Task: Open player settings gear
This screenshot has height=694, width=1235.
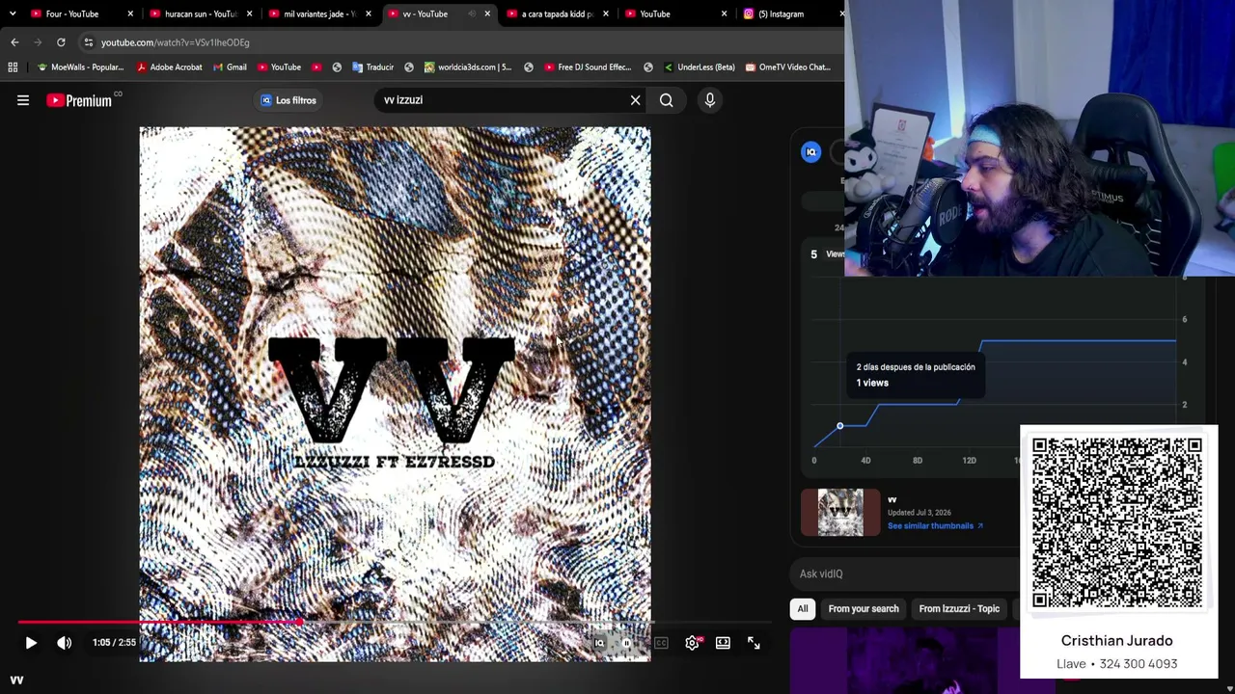Action: pyautogui.click(x=692, y=643)
